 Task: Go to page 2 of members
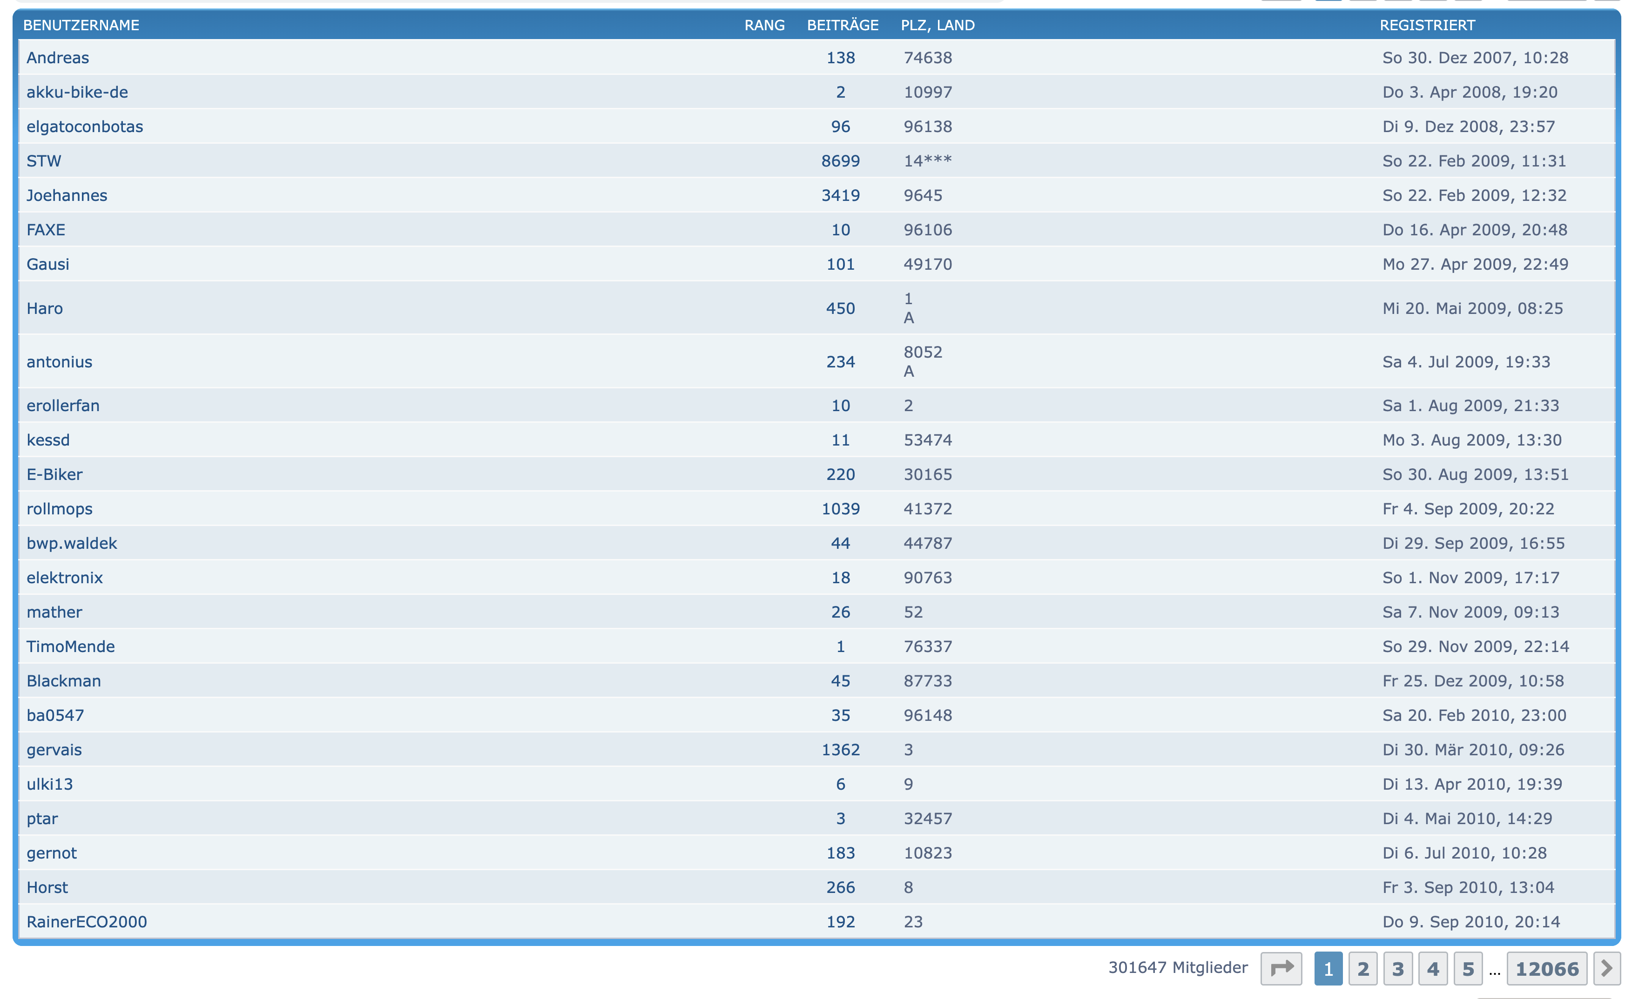click(x=1362, y=969)
